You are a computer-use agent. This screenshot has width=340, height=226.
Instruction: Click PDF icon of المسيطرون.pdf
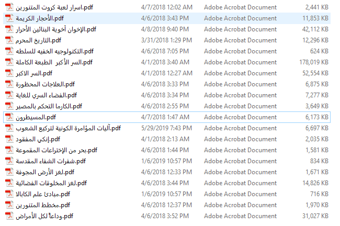[9, 117]
